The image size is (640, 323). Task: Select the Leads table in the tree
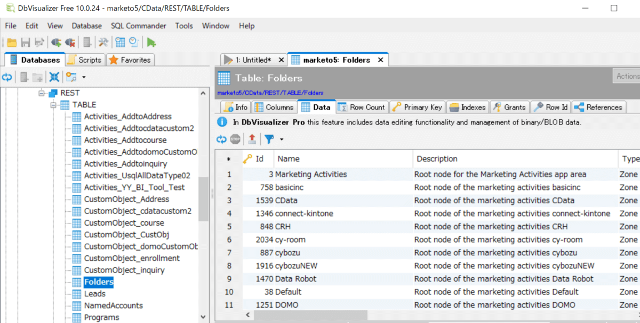pos(94,294)
